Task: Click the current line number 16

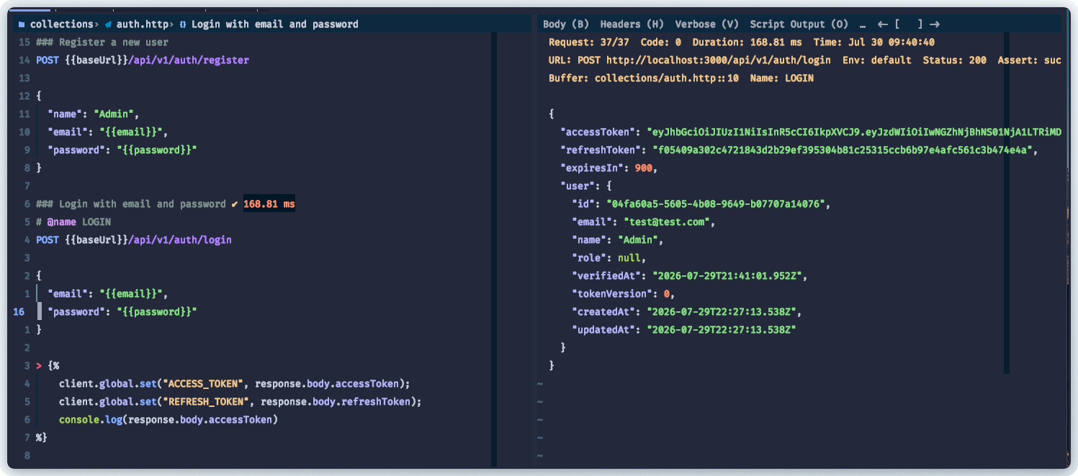Action: 19,312
